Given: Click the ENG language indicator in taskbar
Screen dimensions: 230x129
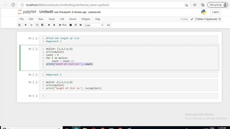Looking at the screenshot, I should coord(212,128).
